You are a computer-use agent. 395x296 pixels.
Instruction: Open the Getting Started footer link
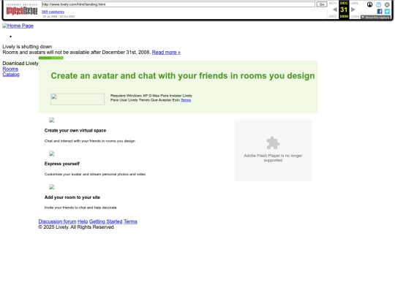105,221
